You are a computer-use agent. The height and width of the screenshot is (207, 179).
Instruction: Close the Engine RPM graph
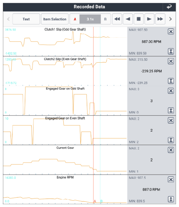coord(171,179)
